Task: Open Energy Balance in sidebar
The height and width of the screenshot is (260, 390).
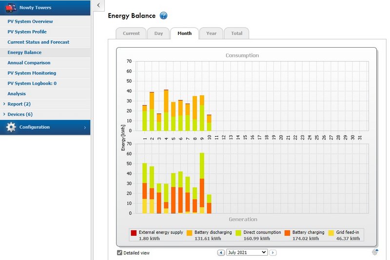Action: pos(45,52)
